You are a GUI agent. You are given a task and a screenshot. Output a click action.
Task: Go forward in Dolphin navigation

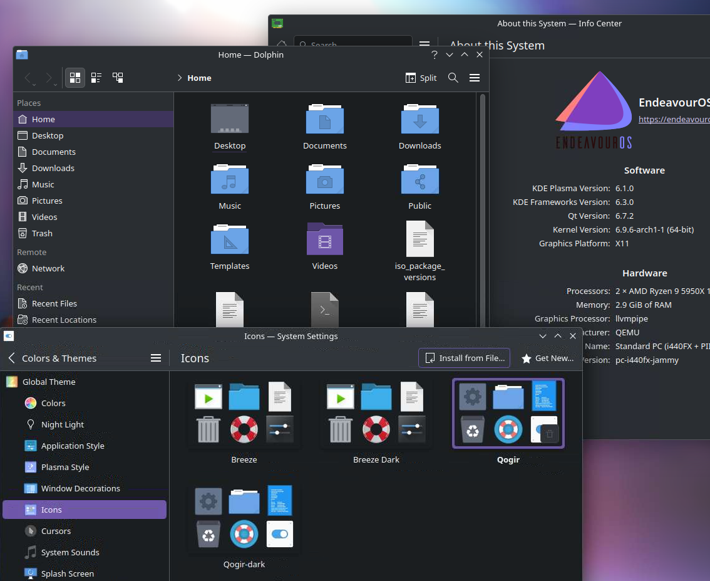(49, 78)
